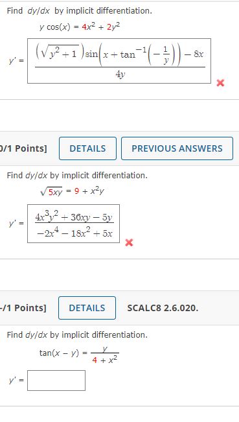Click the SCALC8 2.6.020 question reference
Screen dimensions: 239x422
pyautogui.click(x=163, y=308)
